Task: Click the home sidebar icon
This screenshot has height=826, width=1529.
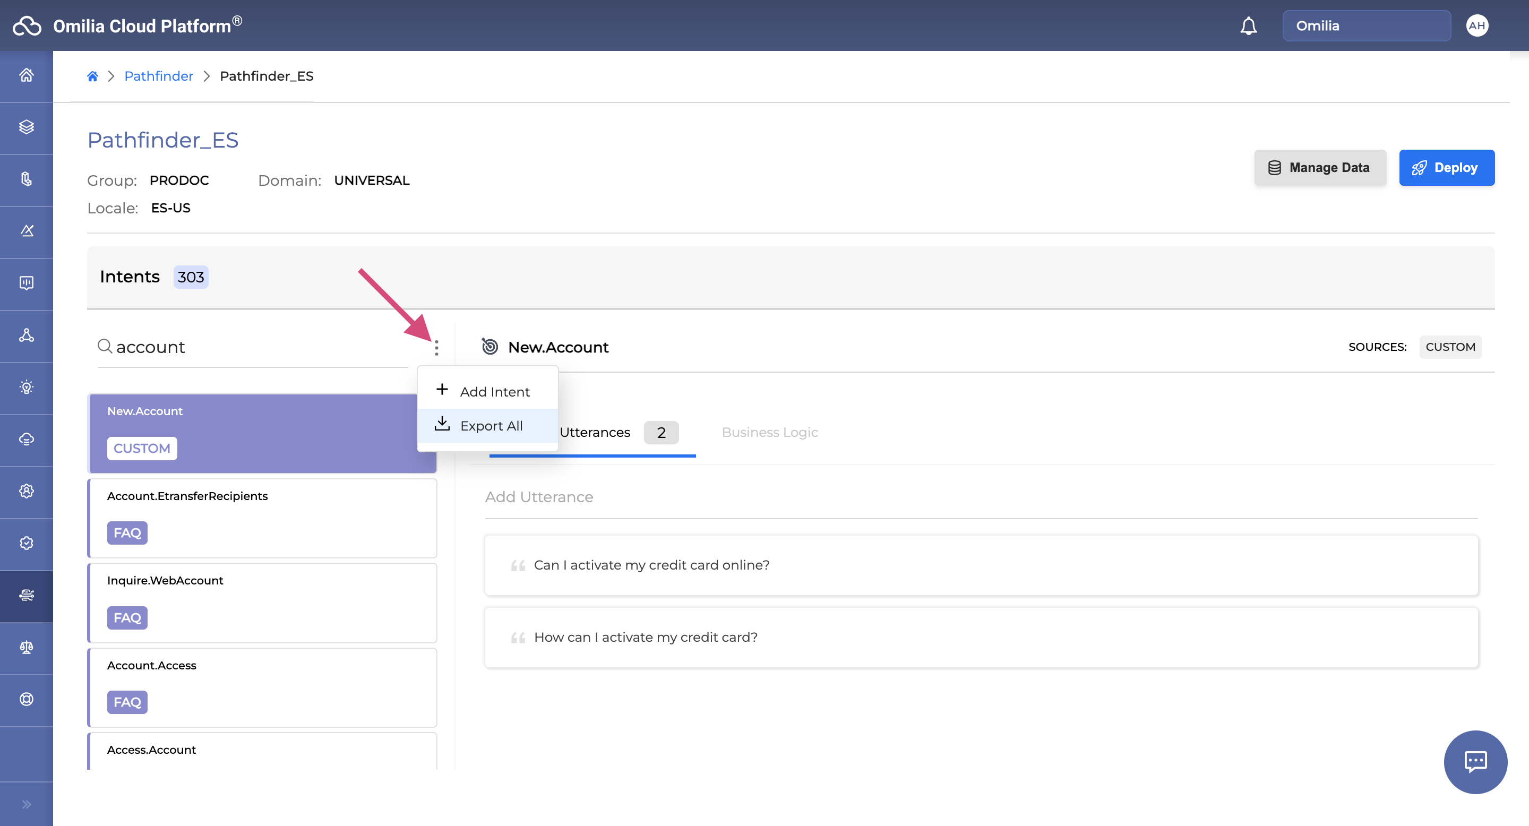Action: pyautogui.click(x=26, y=75)
